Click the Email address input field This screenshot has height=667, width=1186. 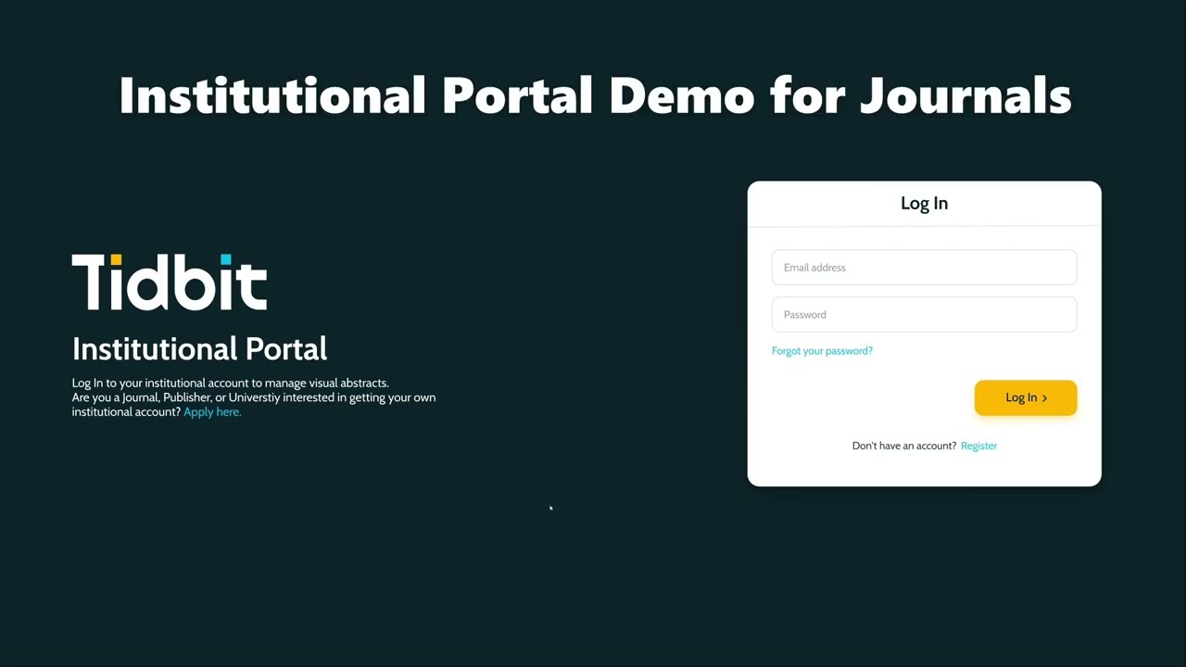click(924, 268)
